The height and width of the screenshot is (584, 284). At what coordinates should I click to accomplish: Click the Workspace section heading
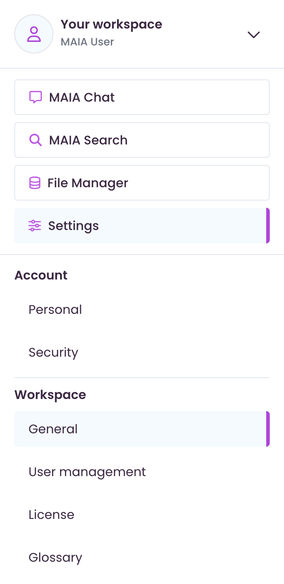[x=50, y=395]
